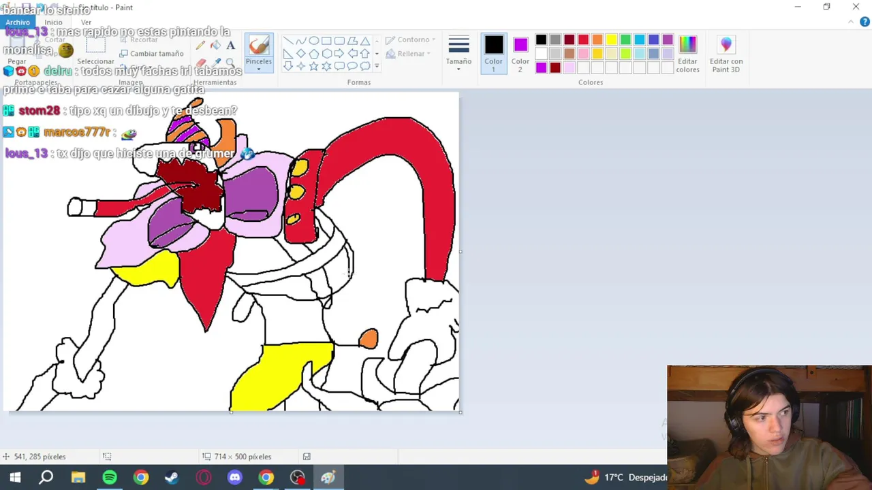This screenshot has width=872, height=490.
Task: Open Editar colores palette
Action: click(687, 53)
